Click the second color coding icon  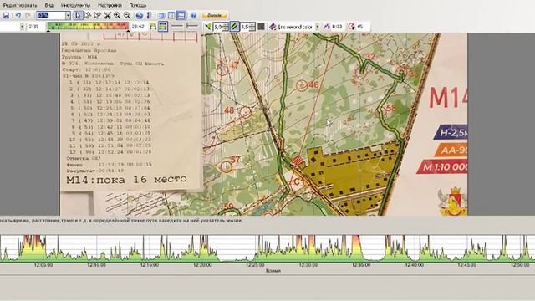pos(273,26)
